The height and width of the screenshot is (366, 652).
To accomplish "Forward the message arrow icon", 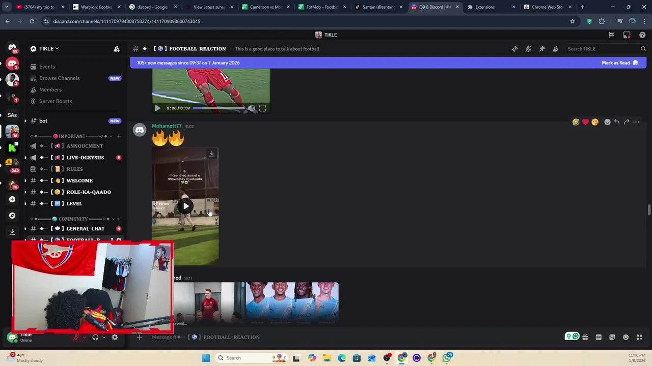I will click(627, 122).
